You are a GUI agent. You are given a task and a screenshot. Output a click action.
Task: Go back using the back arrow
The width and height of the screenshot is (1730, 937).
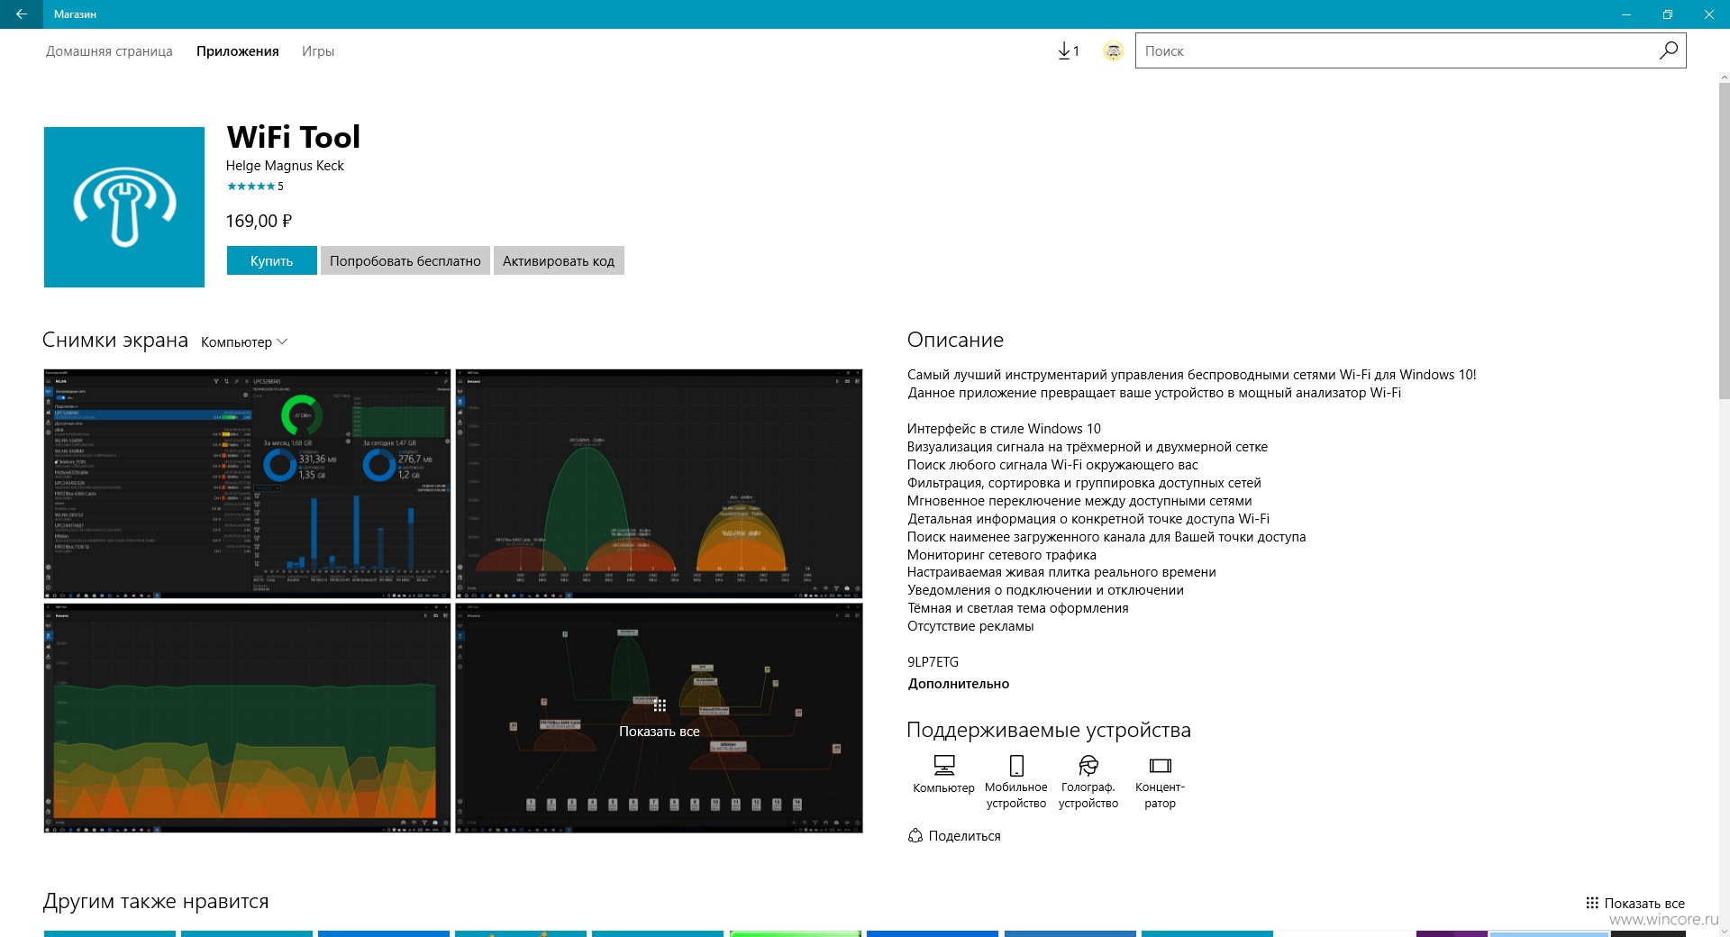[x=21, y=14]
